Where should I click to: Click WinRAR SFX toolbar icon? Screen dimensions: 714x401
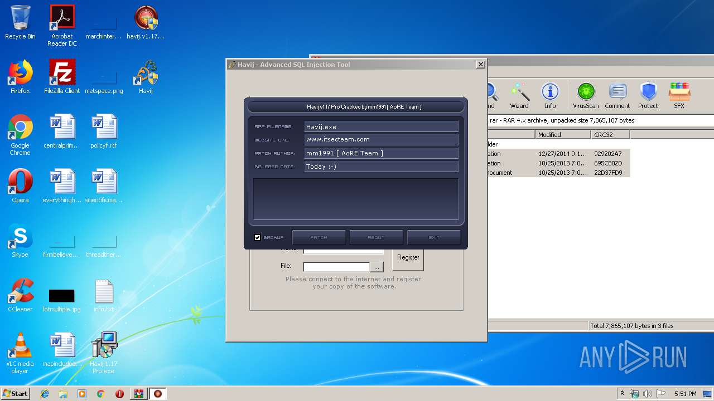(x=679, y=95)
